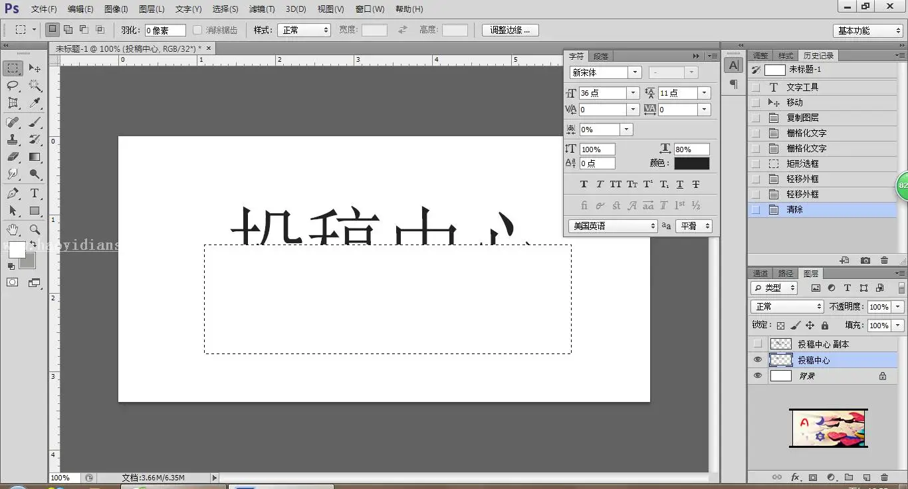Viewport: 908px width, 489px height.
Task: Select the Pen tool
Action: (13, 193)
